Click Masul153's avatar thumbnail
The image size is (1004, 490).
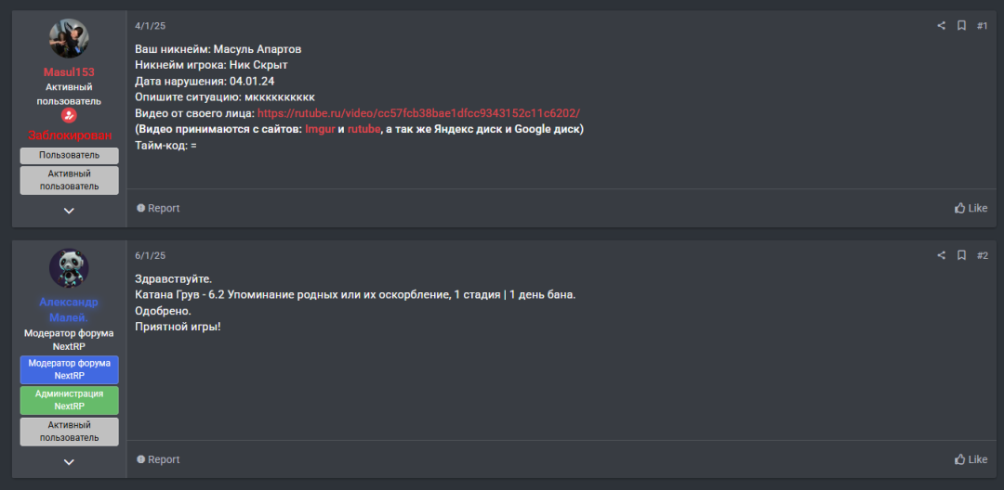[x=69, y=38]
